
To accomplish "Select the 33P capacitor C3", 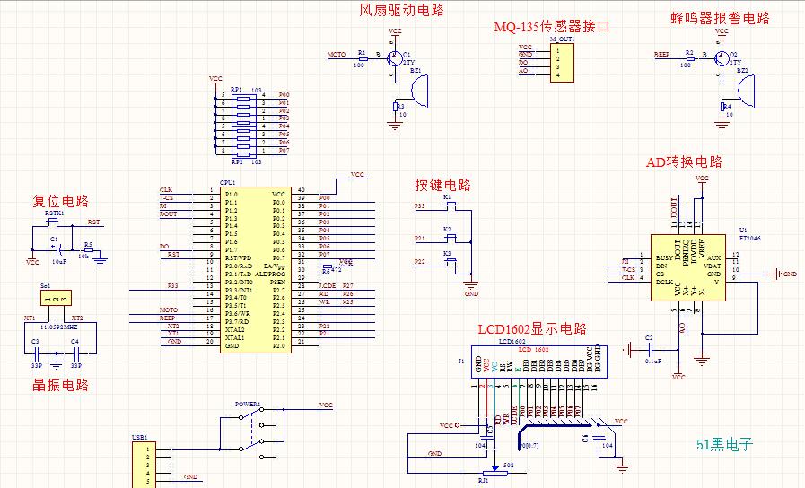I will [x=37, y=353].
